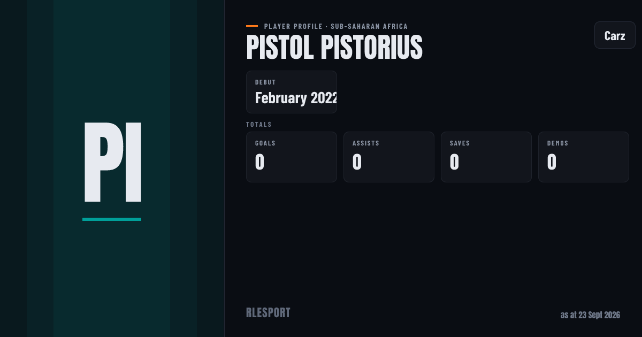Click the Totals section label
This screenshot has height=337, width=642.
coord(259,125)
